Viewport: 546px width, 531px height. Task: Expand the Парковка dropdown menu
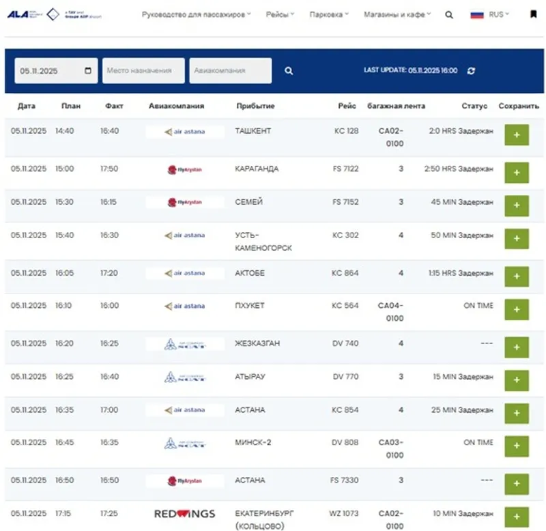(x=329, y=14)
